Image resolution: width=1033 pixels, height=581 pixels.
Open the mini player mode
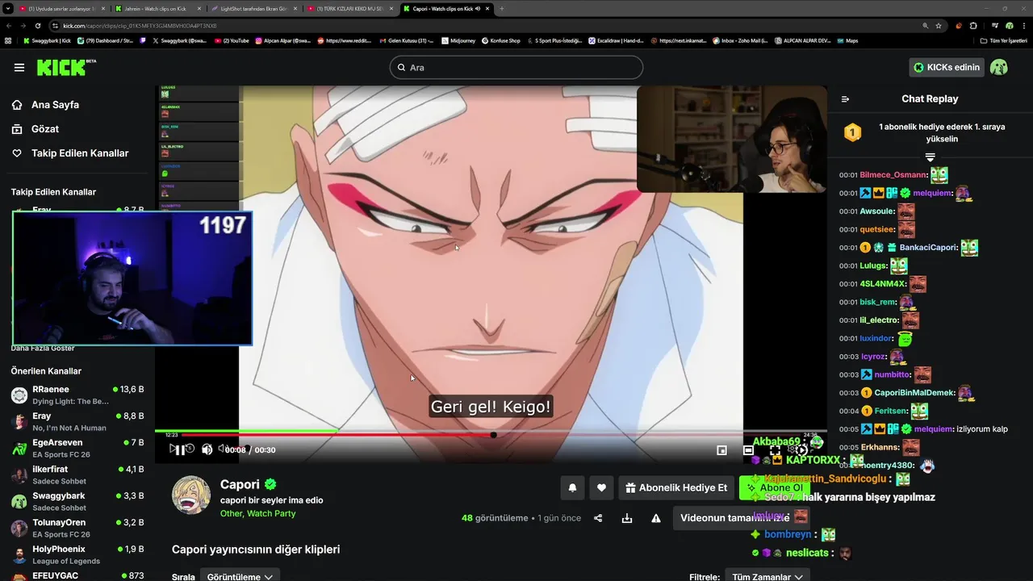721,450
